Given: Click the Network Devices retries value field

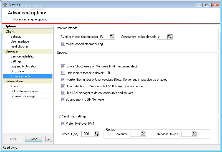Looking at the screenshot, I should (186, 134).
